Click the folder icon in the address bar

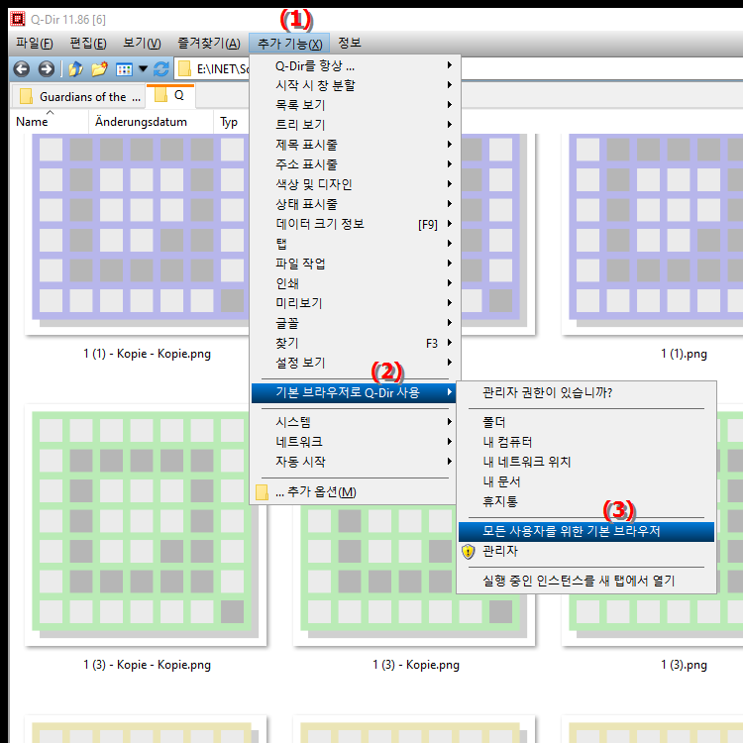[x=184, y=69]
